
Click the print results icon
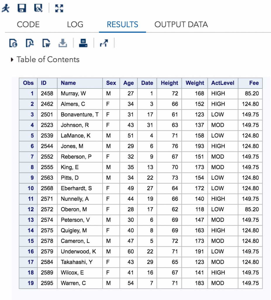[83, 43]
